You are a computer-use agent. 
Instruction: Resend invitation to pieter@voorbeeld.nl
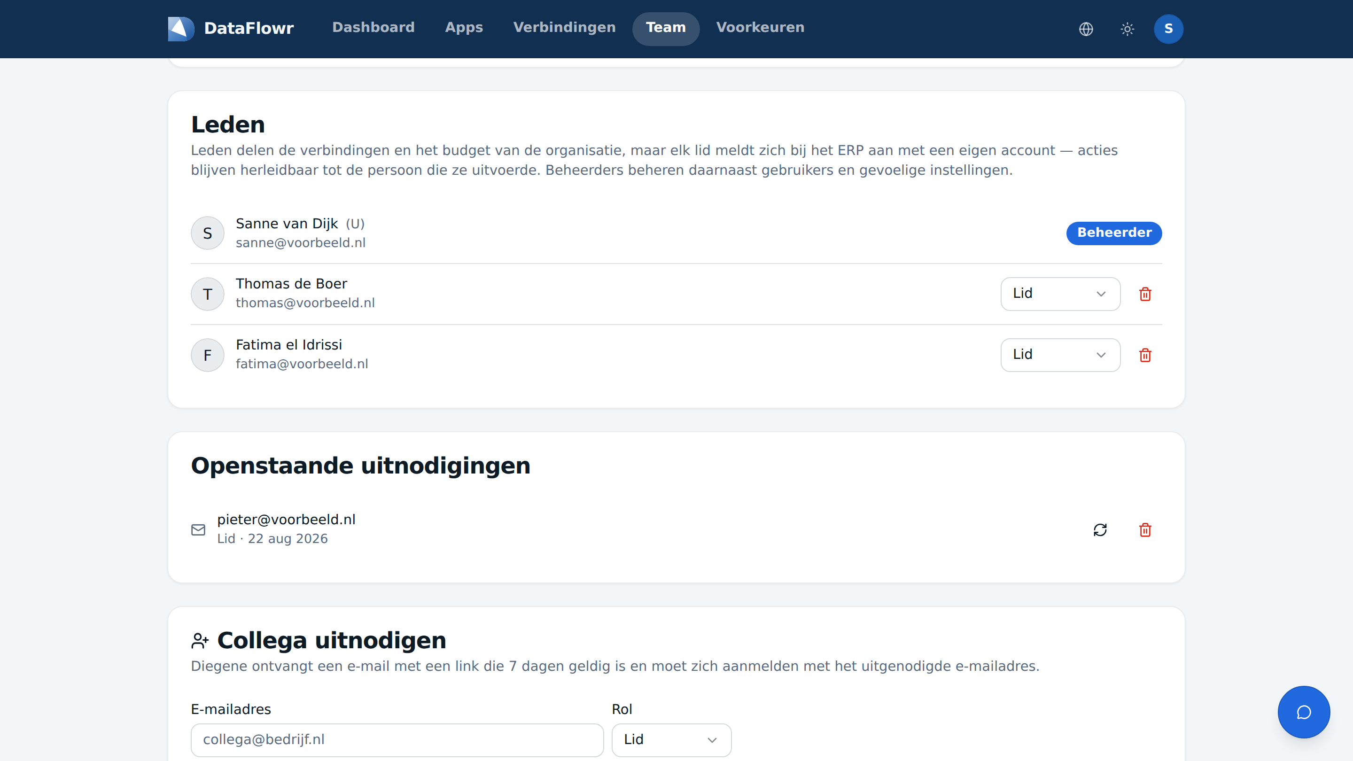click(1100, 530)
